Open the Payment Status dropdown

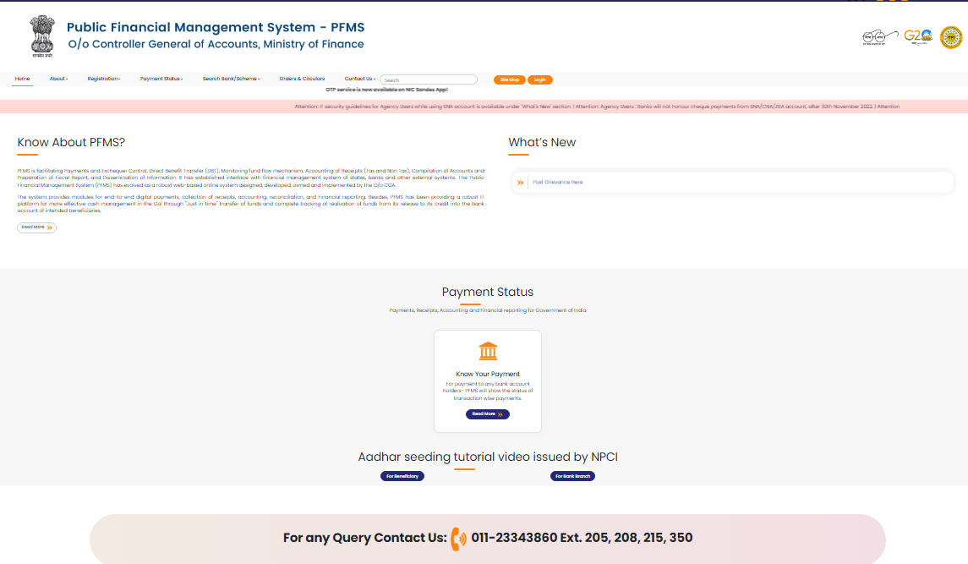(161, 79)
